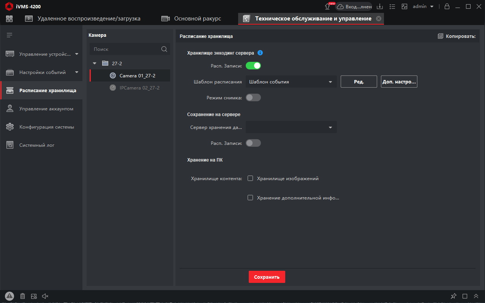
Task: Click the Сохранить button
Action: [267, 277]
